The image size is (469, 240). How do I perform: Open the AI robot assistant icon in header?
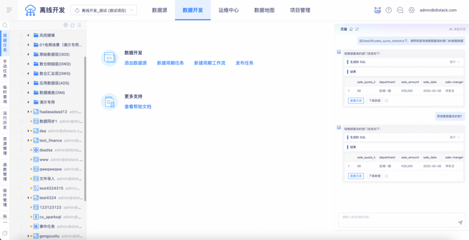pos(377,10)
